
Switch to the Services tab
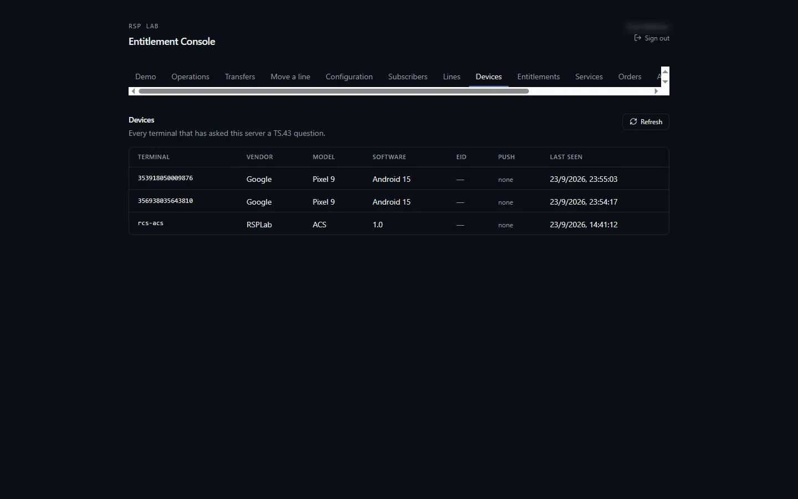589,77
